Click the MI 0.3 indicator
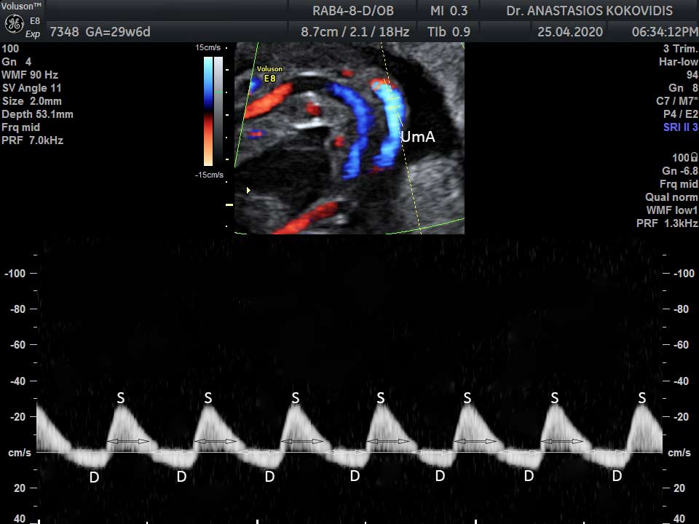 coord(449,11)
